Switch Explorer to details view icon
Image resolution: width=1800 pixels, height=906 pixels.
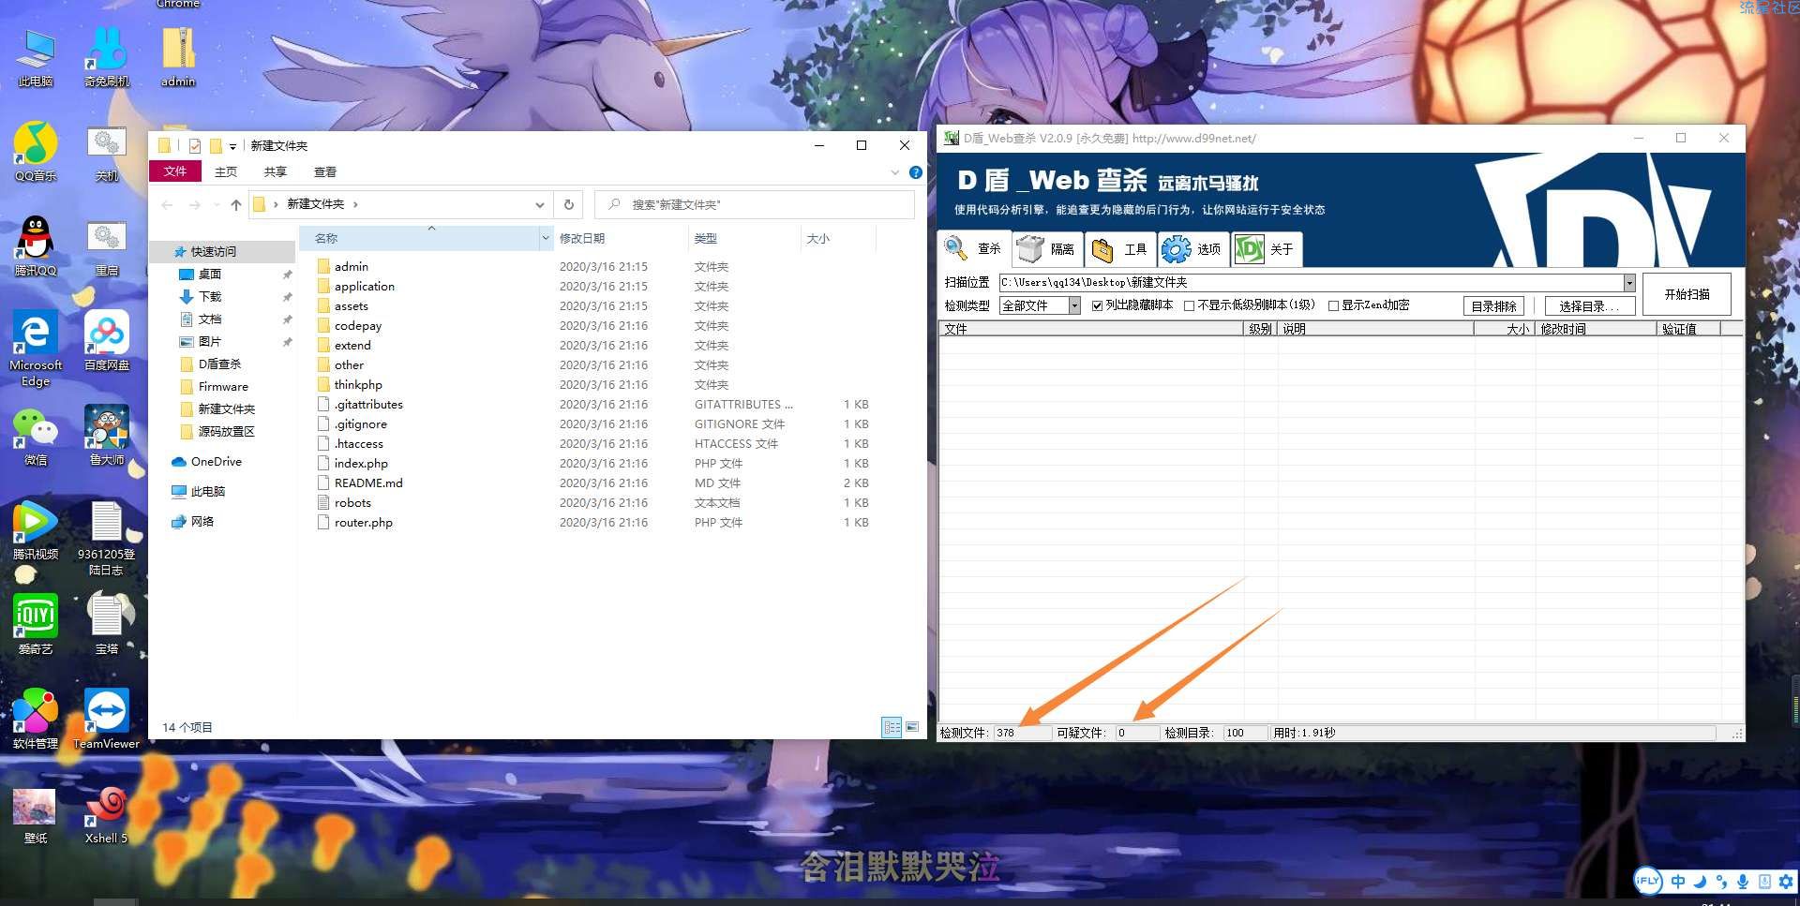892,727
